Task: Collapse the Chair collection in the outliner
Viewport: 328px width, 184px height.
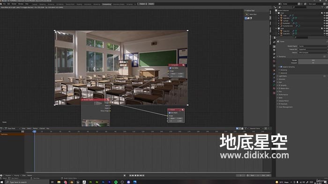Action: pyautogui.click(x=276, y=13)
